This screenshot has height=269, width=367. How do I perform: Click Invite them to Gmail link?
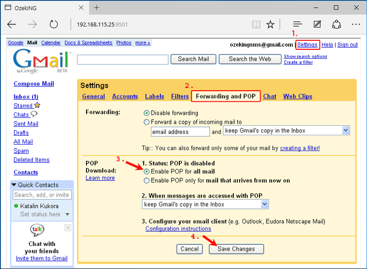pyautogui.click(x=41, y=258)
